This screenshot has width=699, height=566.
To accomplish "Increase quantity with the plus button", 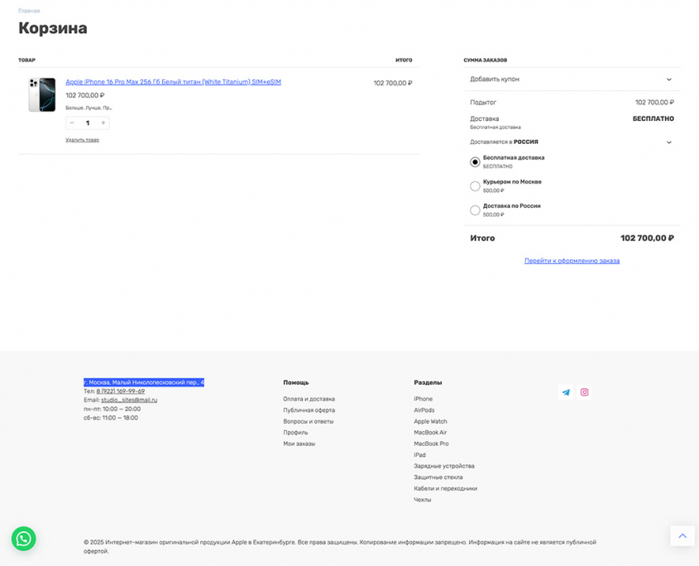I will [103, 122].
